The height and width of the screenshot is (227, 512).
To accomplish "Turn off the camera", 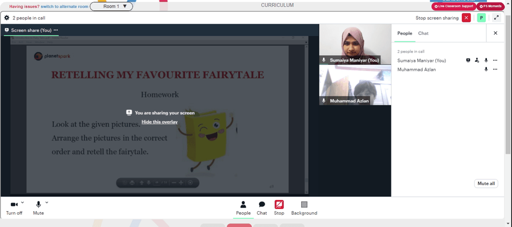I will [14, 208].
